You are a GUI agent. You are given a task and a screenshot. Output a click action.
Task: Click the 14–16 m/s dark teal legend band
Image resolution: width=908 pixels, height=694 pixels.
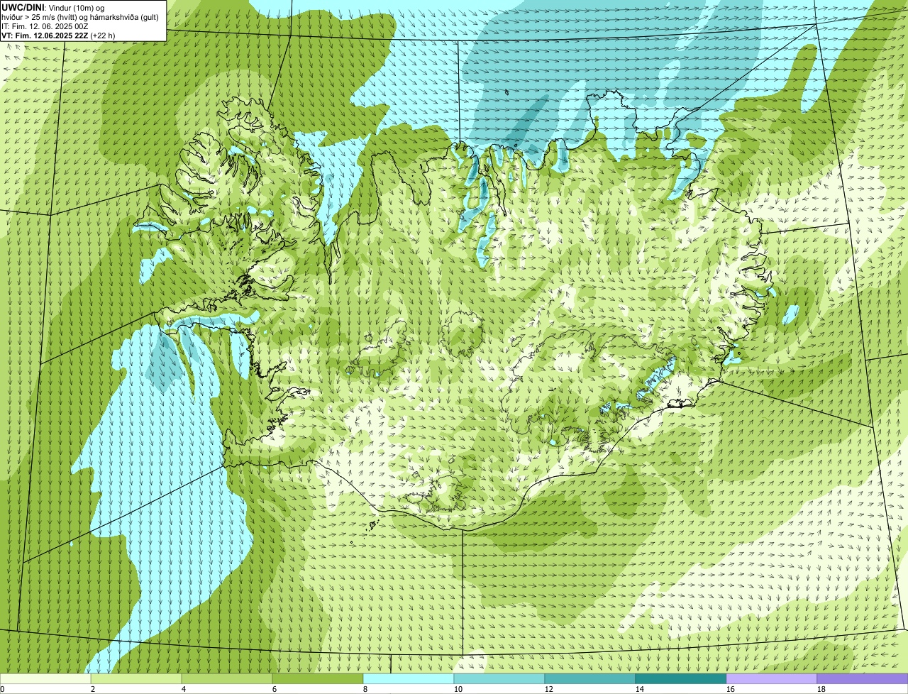[x=681, y=679]
